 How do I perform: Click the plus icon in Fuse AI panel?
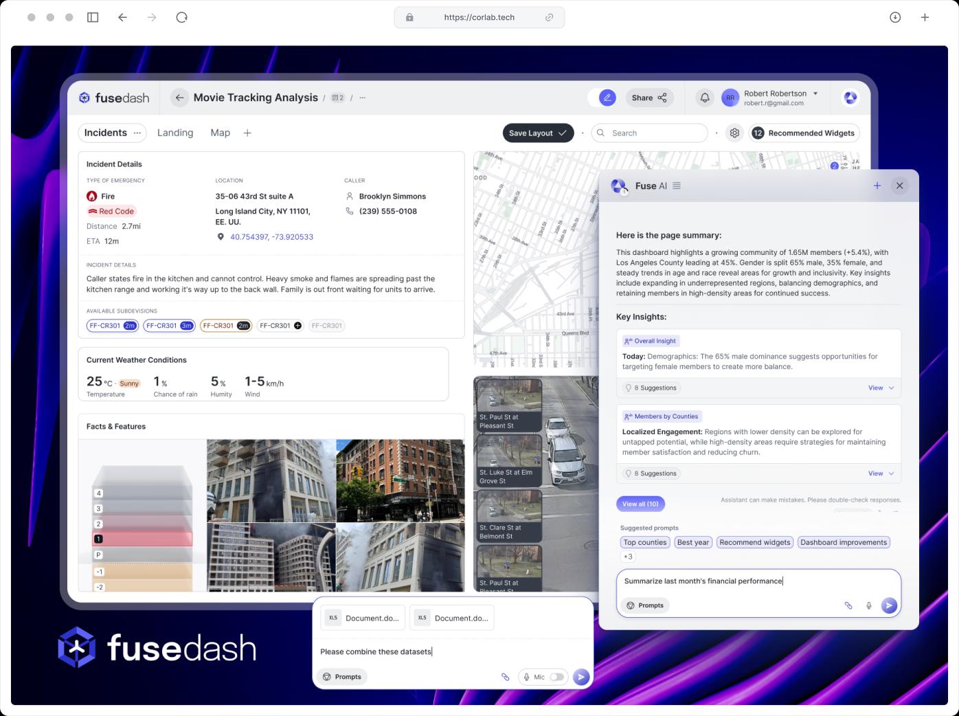coord(877,186)
